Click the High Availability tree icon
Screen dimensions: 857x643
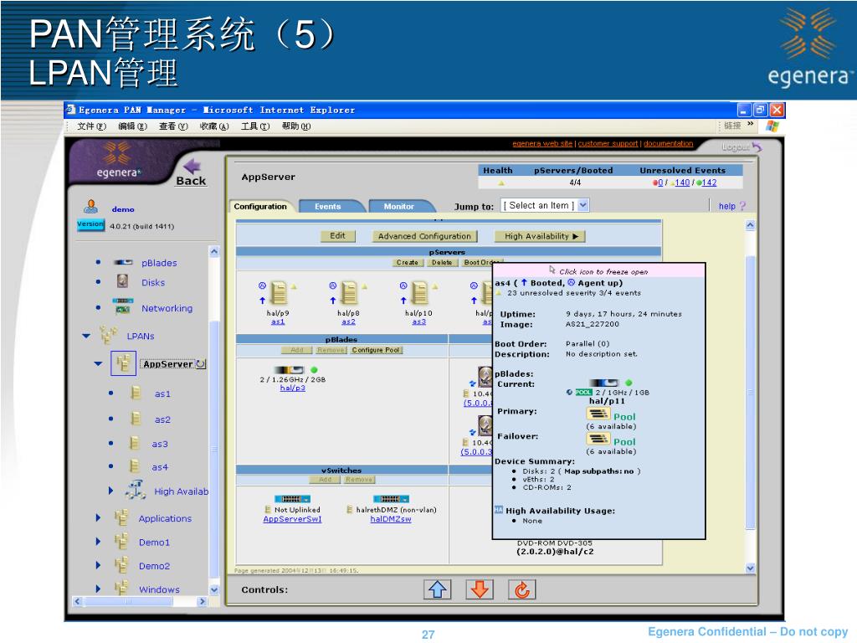point(136,490)
